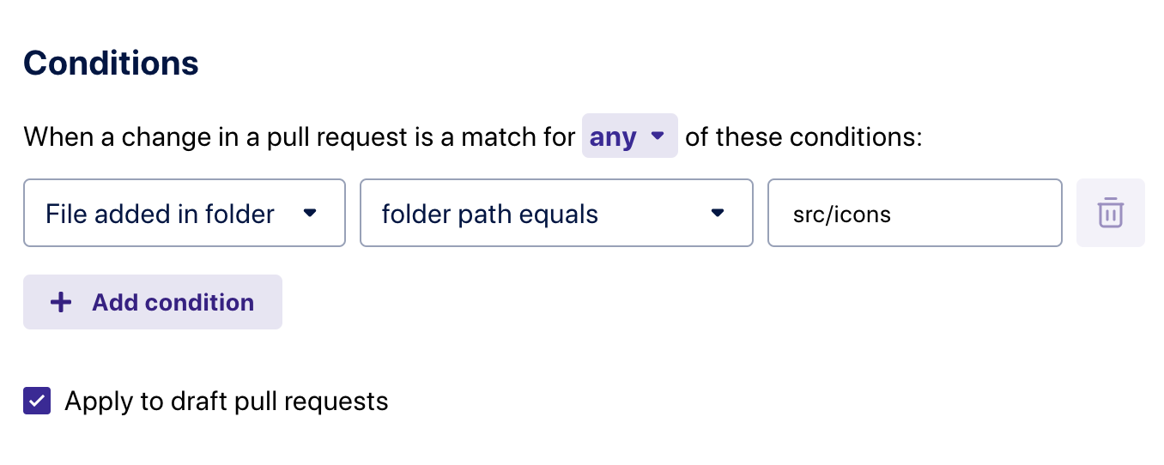
Task: Click the "Apply to draft pull requests" label
Action: pos(227,401)
